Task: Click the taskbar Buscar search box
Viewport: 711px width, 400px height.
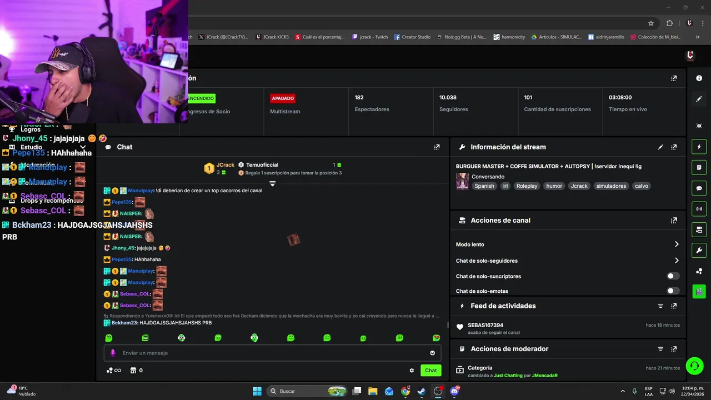Action: click(x=308, y=391)
